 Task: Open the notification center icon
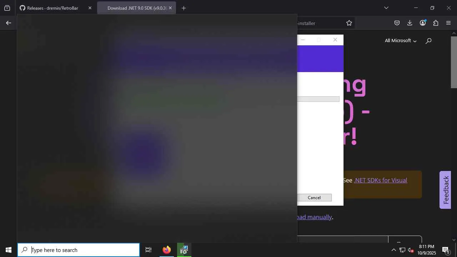point(446,250)
